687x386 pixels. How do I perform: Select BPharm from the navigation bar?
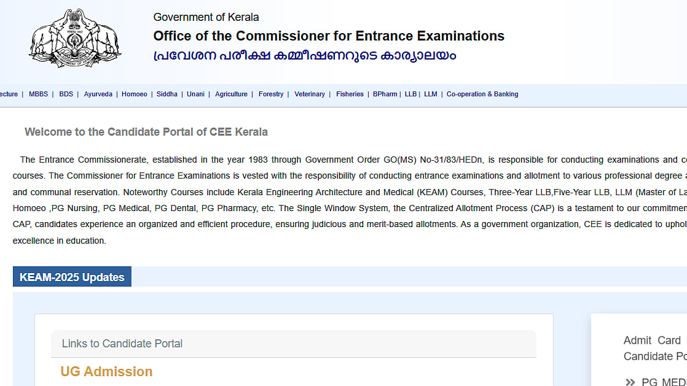click(385, 94)
